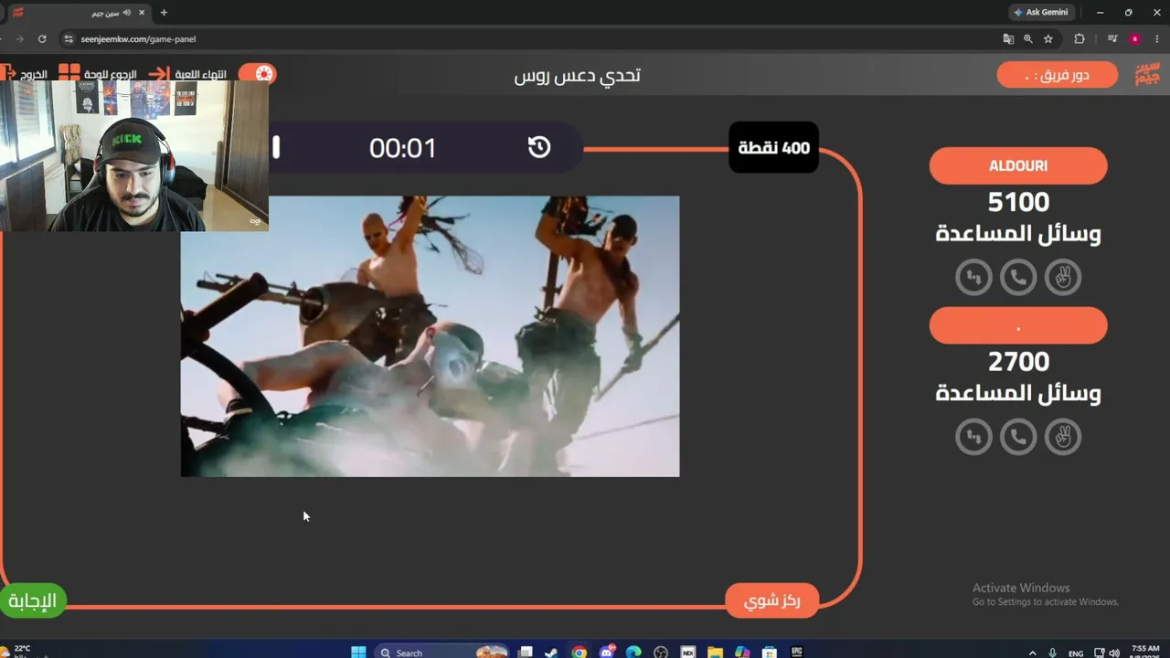This screenshot has width=1170, height=658.
Task: Open the Chrome three-dot menu
Action: (1157, 39)
